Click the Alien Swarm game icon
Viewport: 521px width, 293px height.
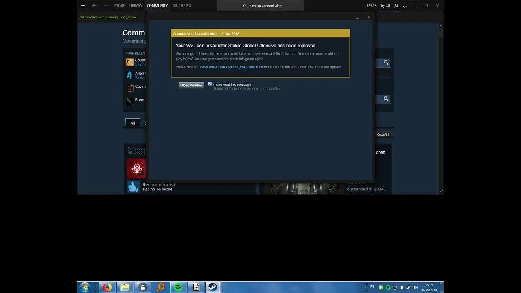129,75
